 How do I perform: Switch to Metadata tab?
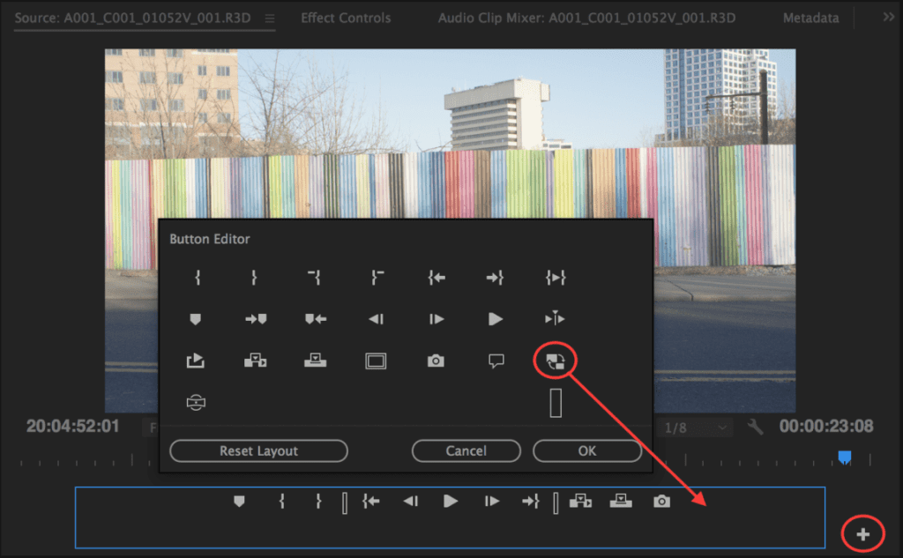tap(810, 18)
